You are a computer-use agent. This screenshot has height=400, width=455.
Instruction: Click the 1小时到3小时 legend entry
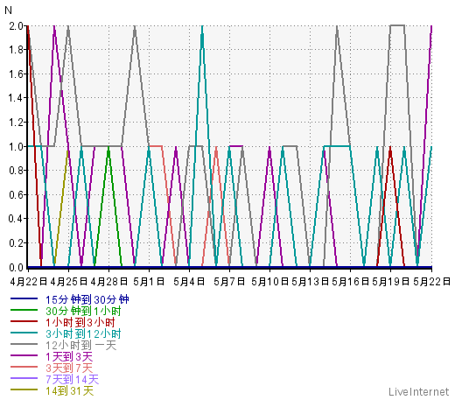click(x=80, y=322)
